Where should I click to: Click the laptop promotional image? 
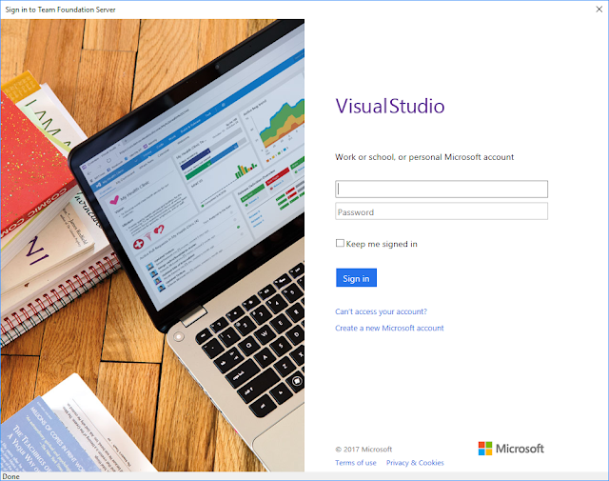tap(152, 246)
